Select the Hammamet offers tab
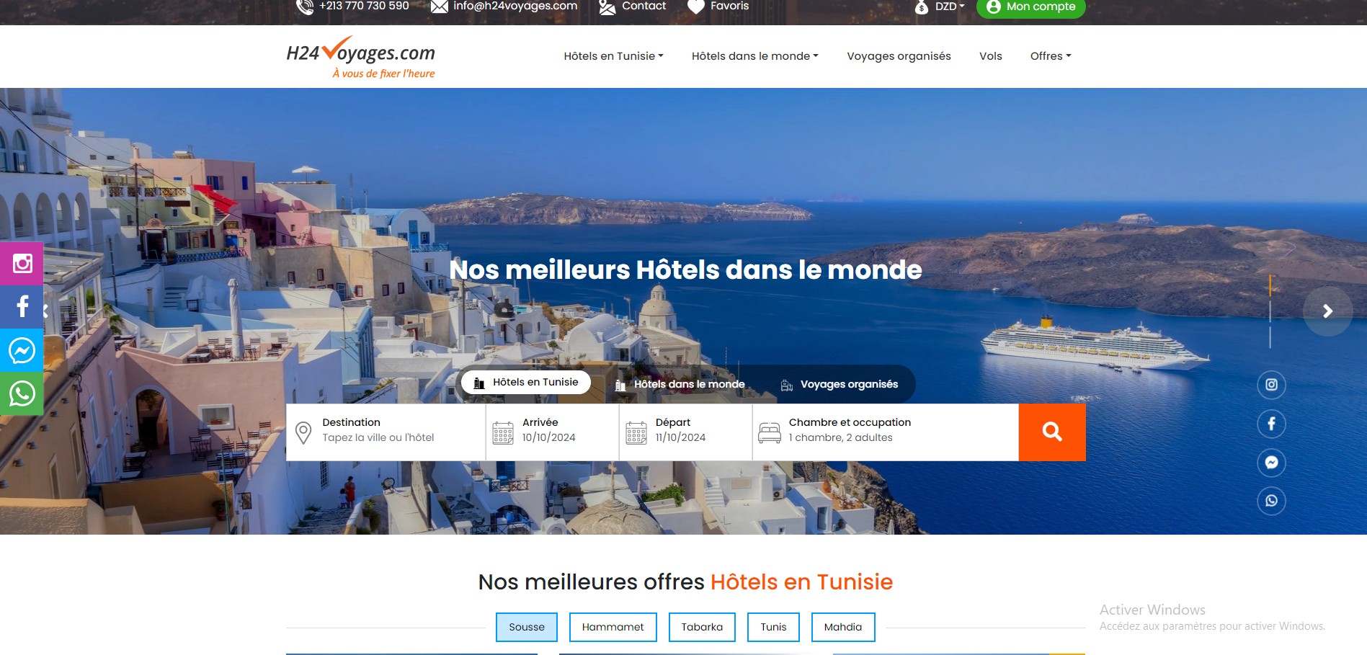The image size is (1367, 655). tap(613, 627)
